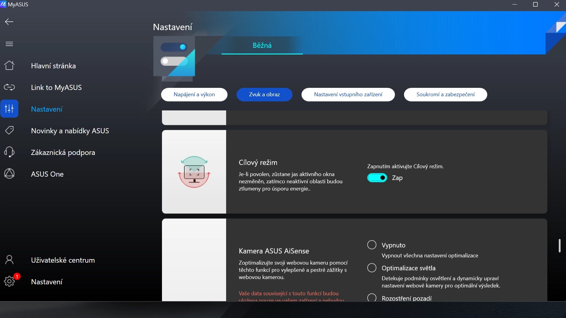
Task: Select Novinky a nabídky ASUS
Action: (70, 131)
